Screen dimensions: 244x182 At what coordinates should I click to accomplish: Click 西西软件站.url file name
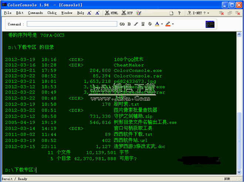[x=131, y=140]
